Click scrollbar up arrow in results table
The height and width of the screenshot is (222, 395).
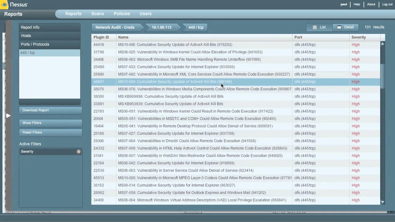tap(383, 44)
